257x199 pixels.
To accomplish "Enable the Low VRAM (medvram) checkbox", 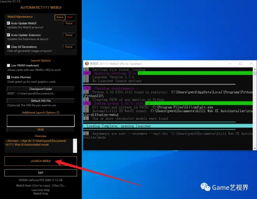I will tap(8, 65).
